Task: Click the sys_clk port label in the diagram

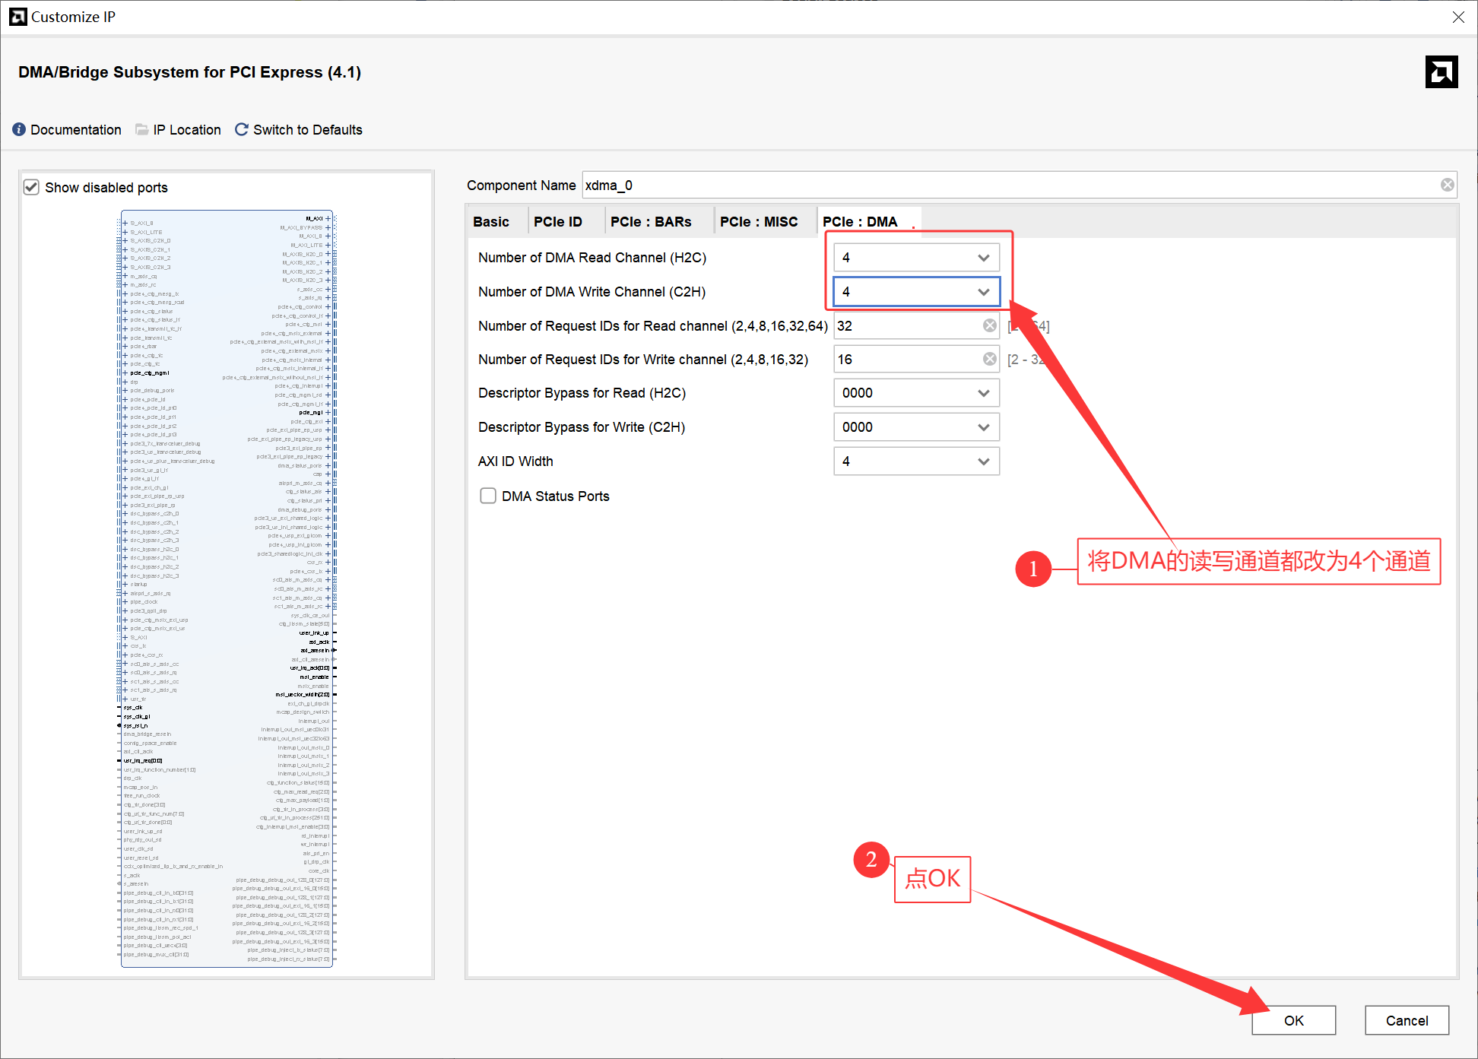Action: [x=133, y=708]
